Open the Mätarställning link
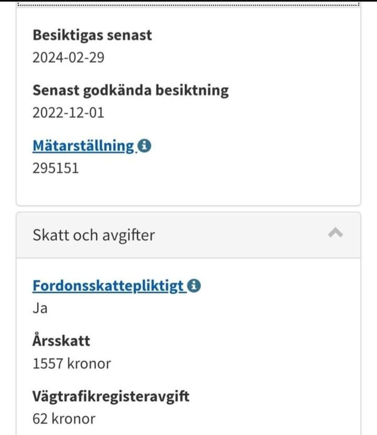The image size is (377, 435). 83,145
